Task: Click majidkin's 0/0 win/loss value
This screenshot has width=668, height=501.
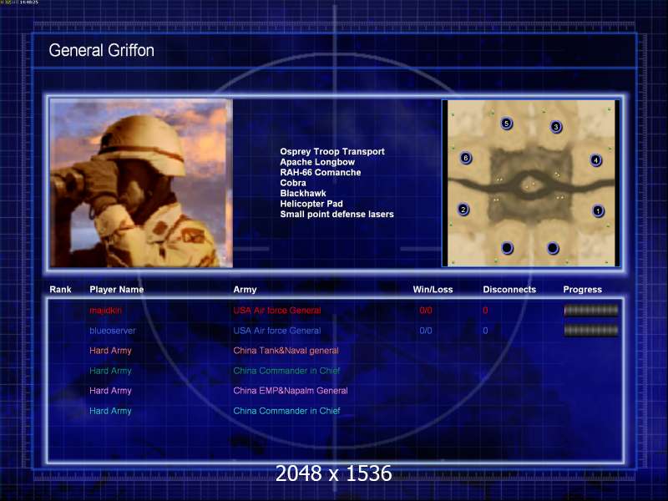Action: (426, 311)
